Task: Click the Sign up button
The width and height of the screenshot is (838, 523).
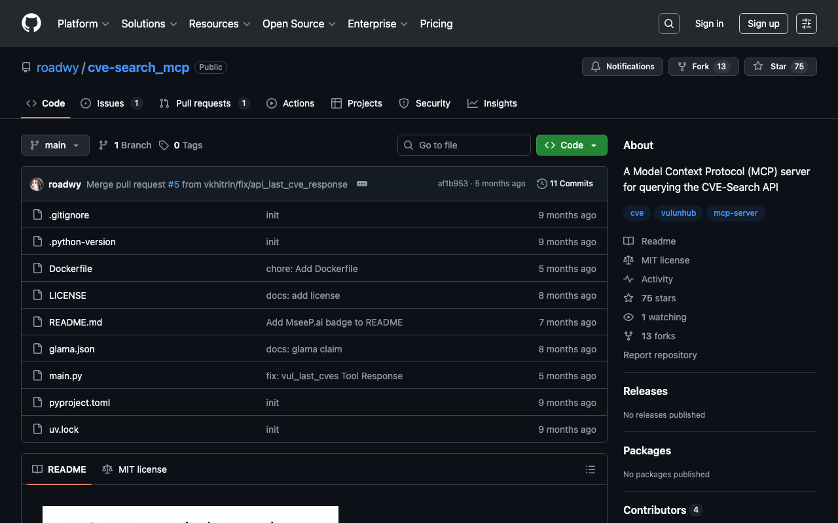Action: click(x=763, y=24)
